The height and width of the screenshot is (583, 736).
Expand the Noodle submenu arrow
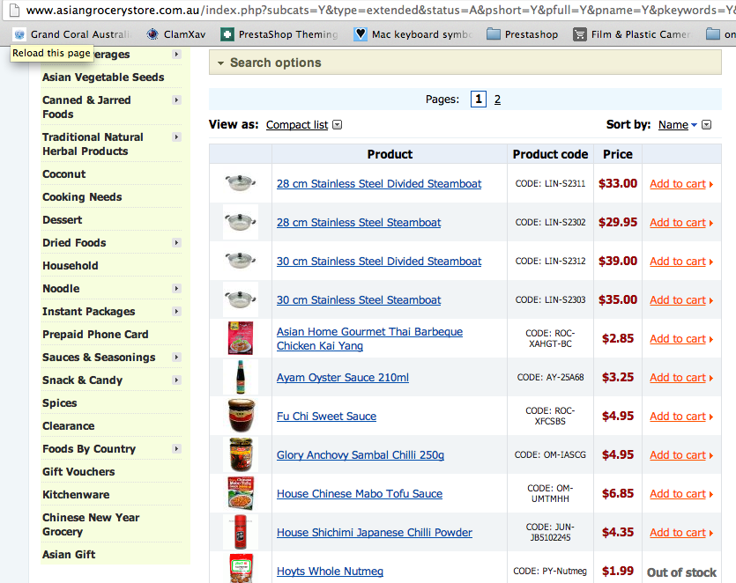(x=176, y=289)
